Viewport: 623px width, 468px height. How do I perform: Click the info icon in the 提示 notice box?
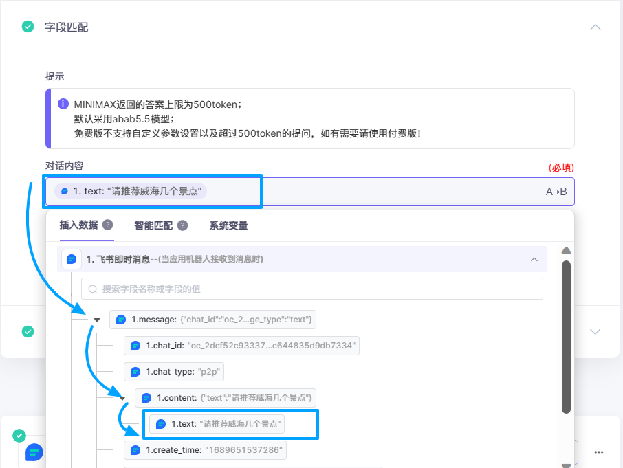click(63, 103)
